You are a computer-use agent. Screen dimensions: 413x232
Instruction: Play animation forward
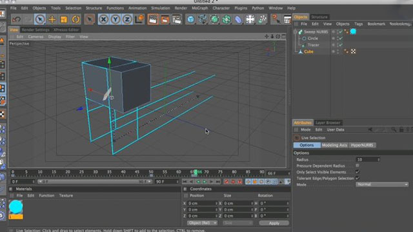[205, 182]
